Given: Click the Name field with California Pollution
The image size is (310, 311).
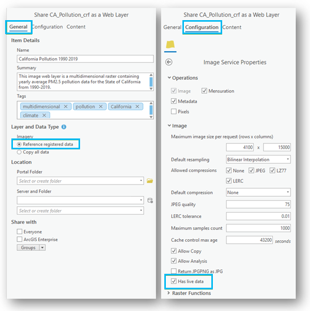Looking at the screenshot, I should click(x=85, y=59).
